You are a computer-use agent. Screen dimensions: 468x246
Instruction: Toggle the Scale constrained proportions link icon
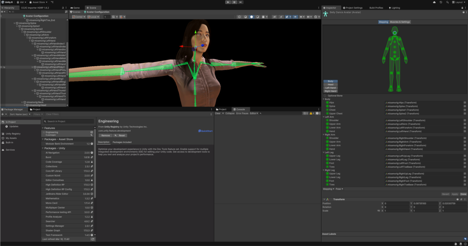point(378,211)
